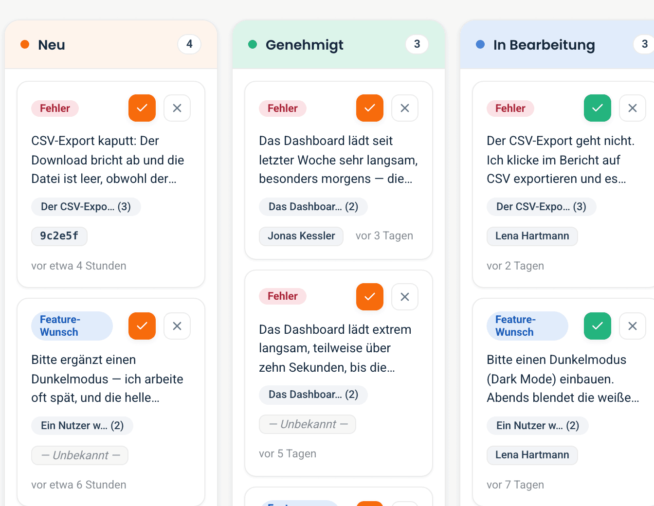Image resolution: width=654 pixels, height=506 pixels.
Task: Click the Jonas Kessler assignee chip
Action: (301, 236)
